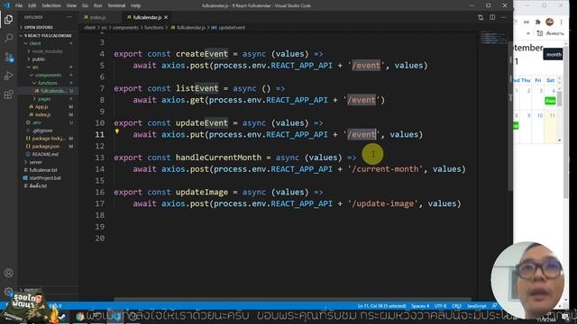Click the feedback icon in status bar

pos(495,306)
